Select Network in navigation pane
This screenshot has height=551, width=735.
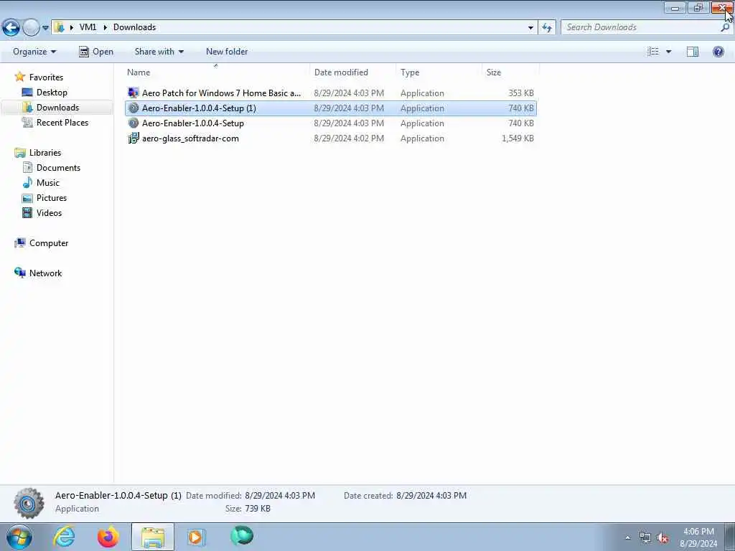pos(45,273)
